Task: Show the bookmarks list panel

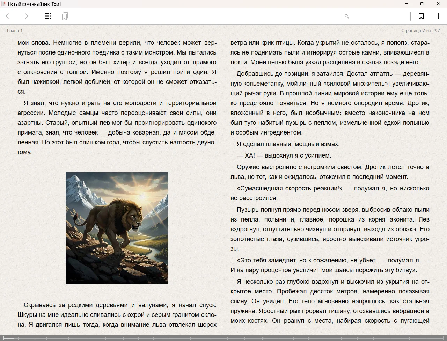Action: 65,16
